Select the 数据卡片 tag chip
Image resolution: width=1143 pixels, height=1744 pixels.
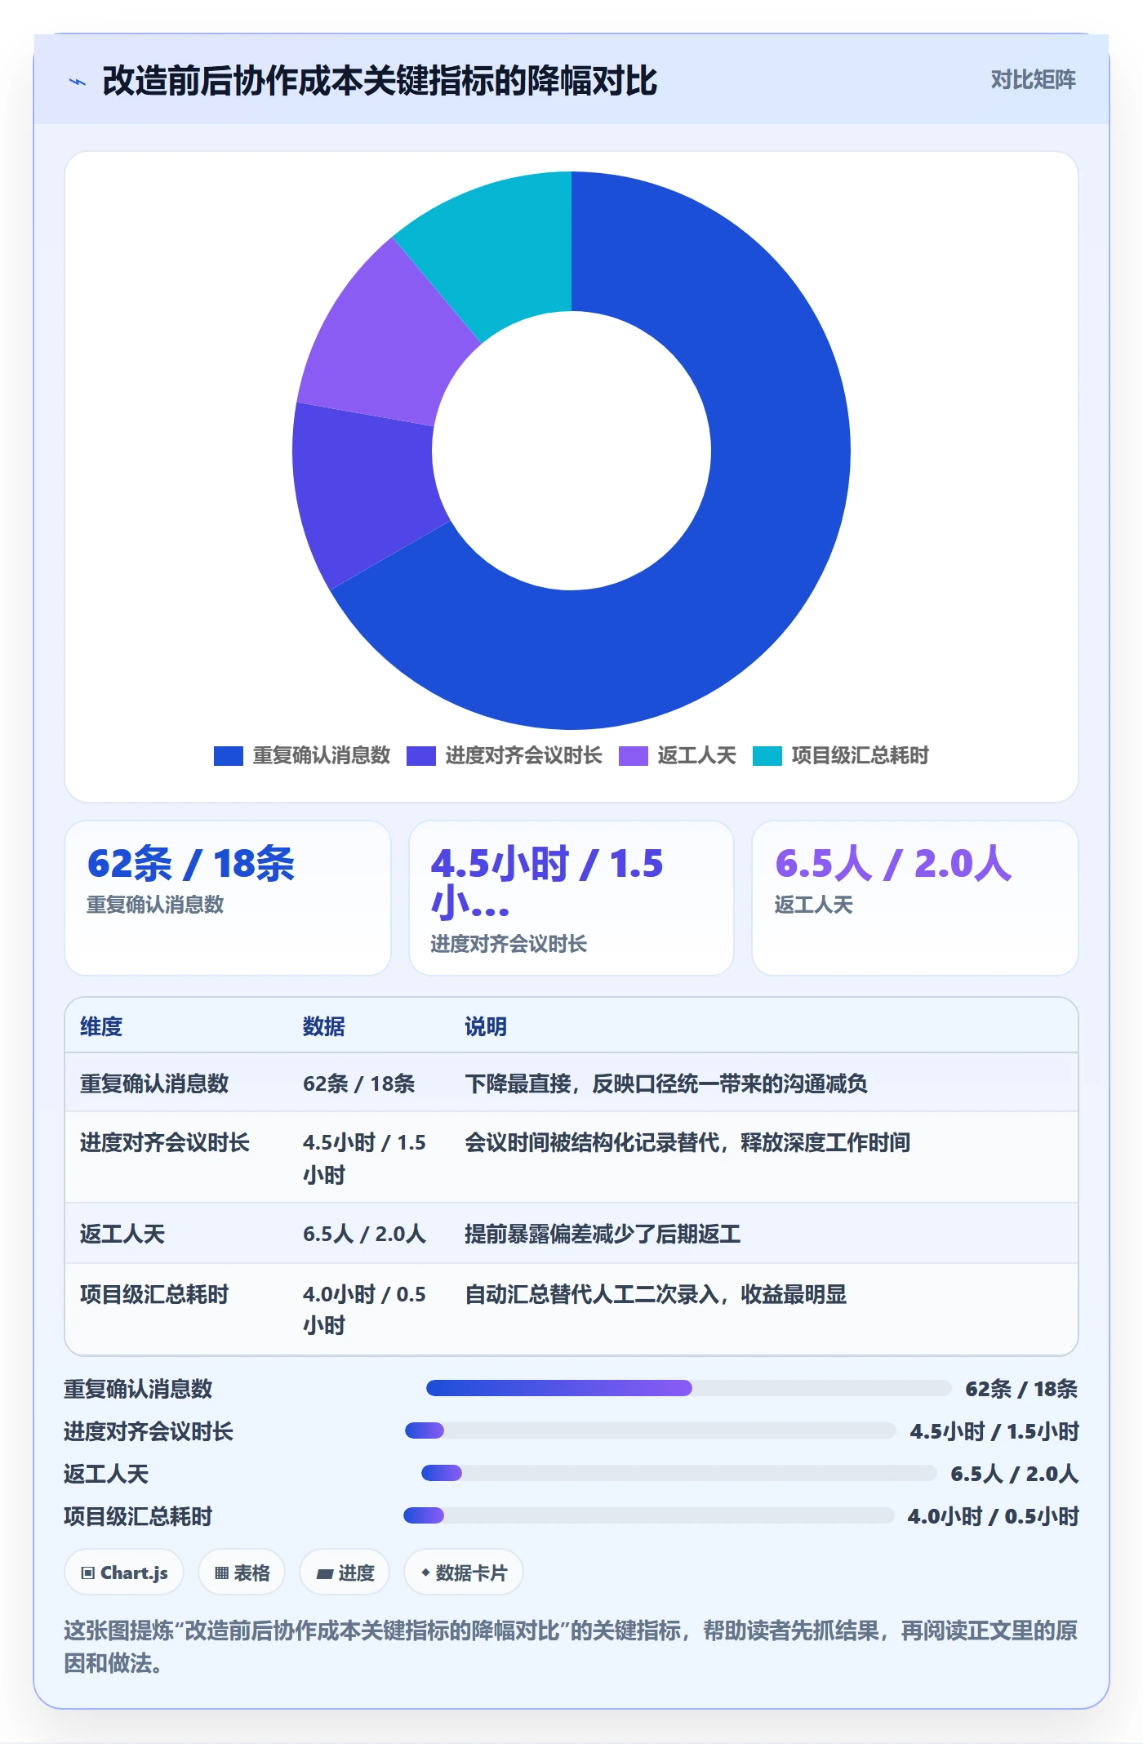point(464,1573)
